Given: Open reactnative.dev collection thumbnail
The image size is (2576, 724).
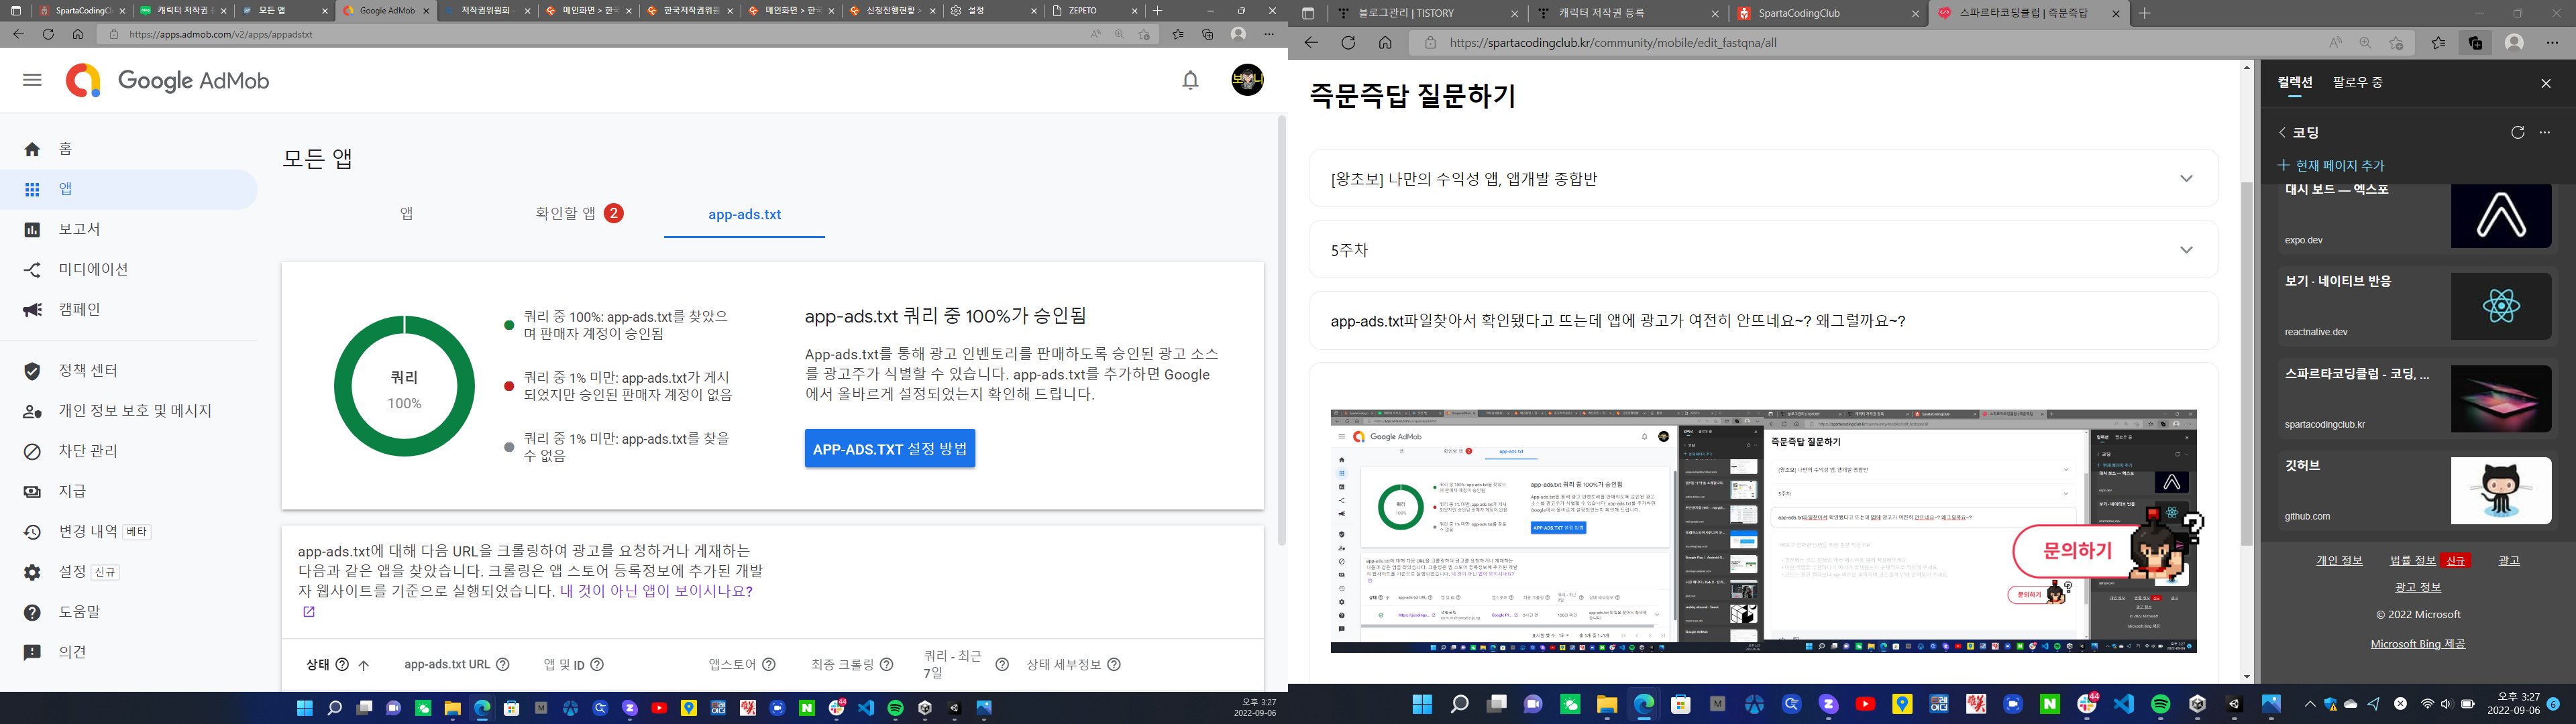Looking at the screenshot, I should [2500, 307].
